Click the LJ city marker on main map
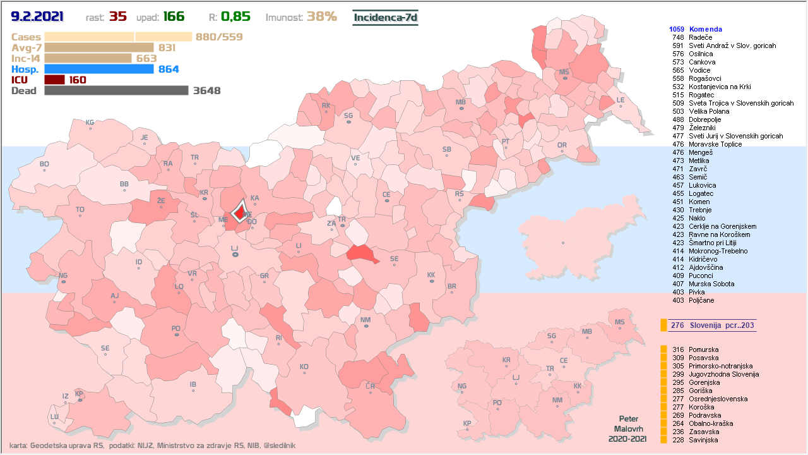The width and height of the screenshot is (808, 455). 235,254
